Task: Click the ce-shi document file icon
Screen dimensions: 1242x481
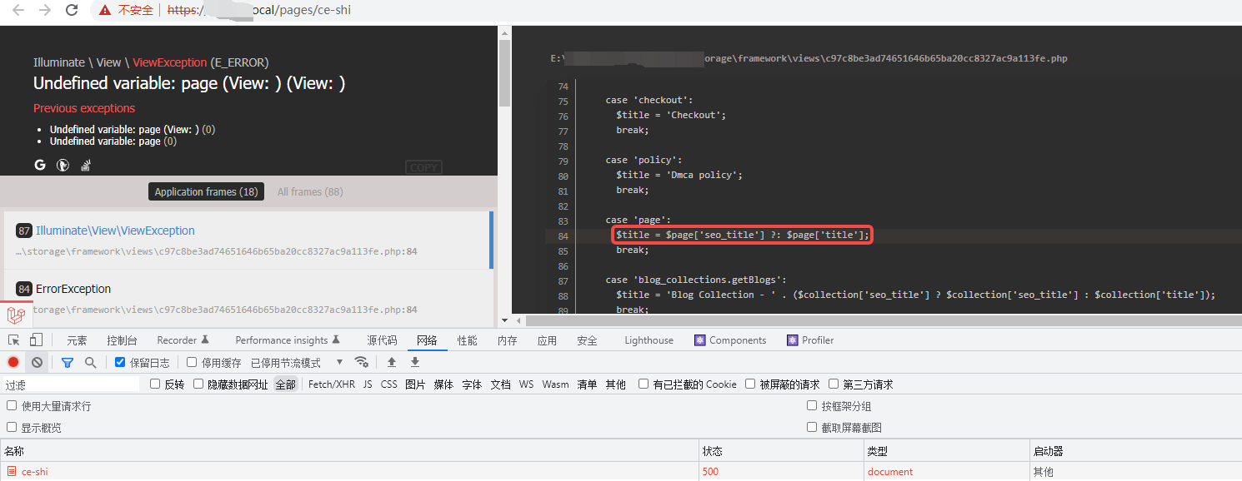Action: click(x=12, y=472)
